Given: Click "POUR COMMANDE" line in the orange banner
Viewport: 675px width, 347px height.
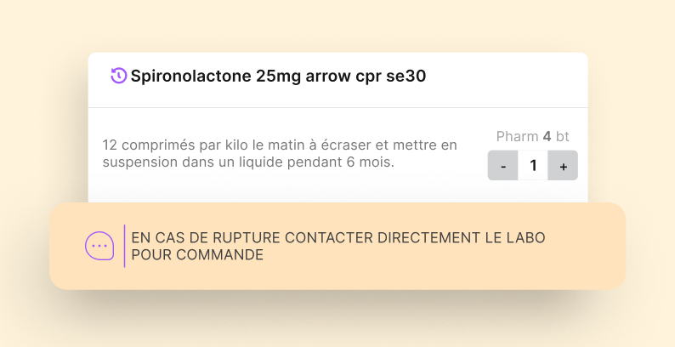Looking at the screenshot, I should 197,254.
